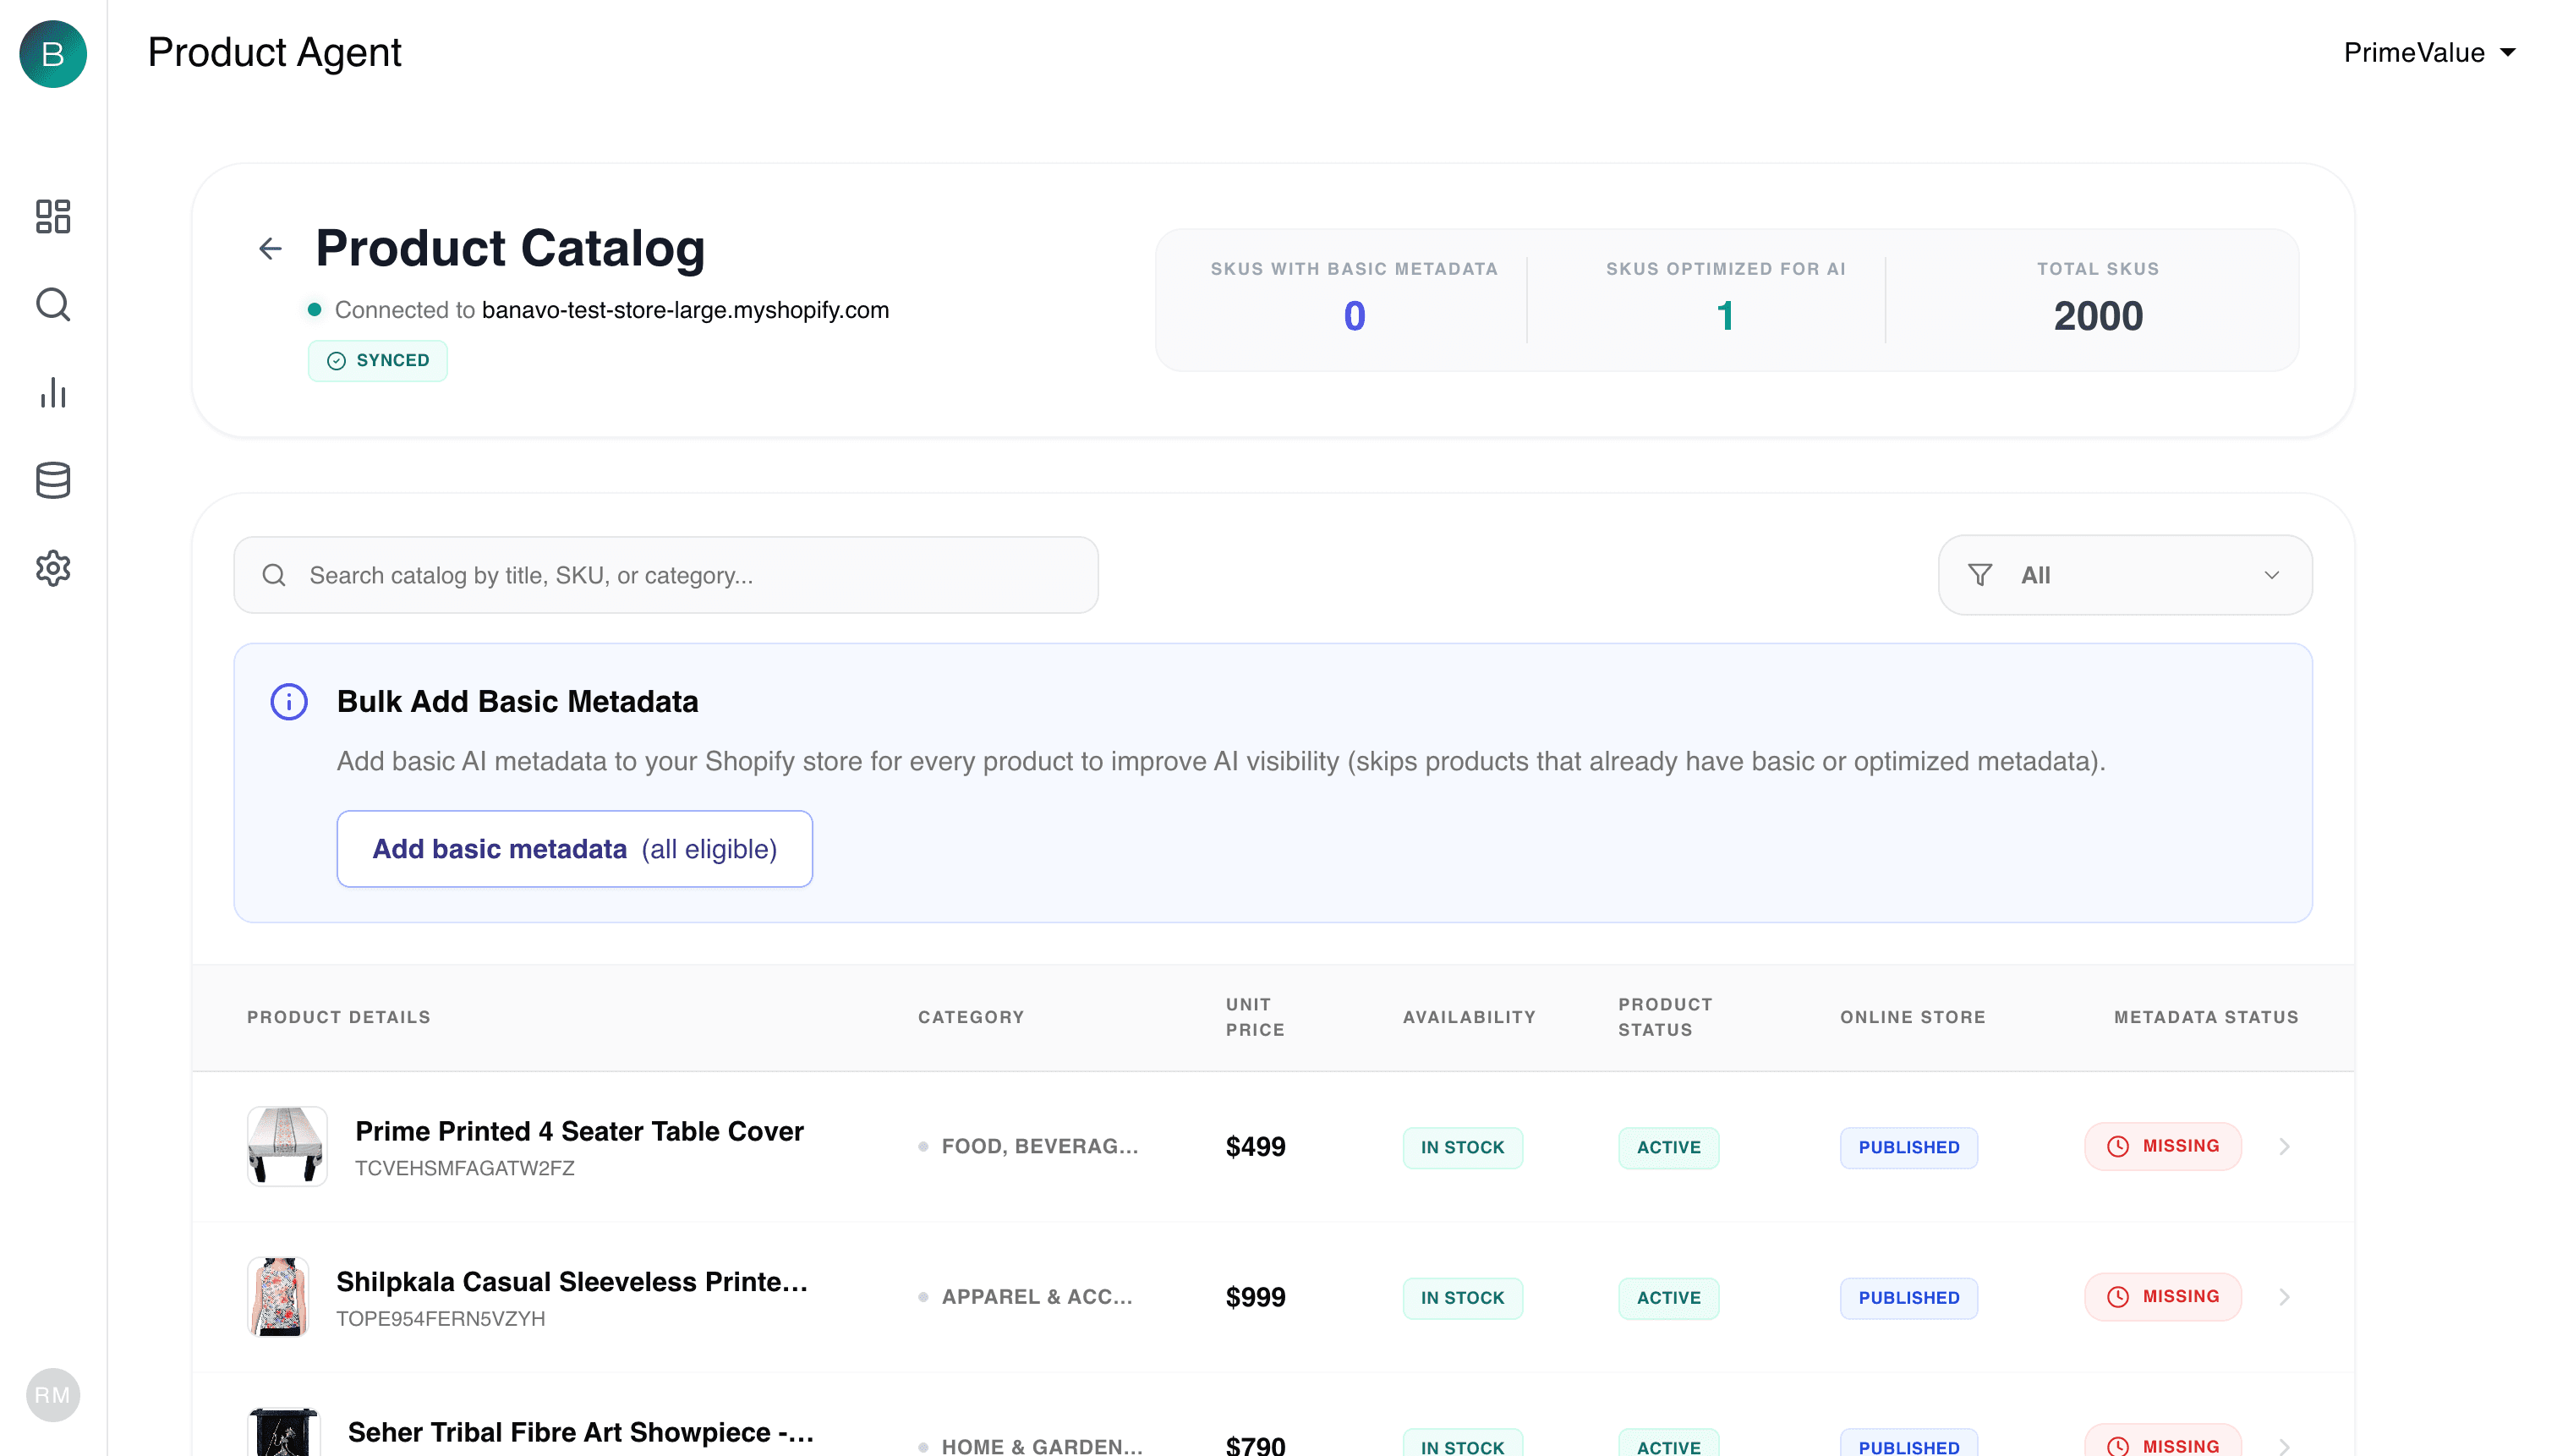Click the Total SKUs value 2000
Image resolution: width=2557 pixels, height=1456 pixels.
[2098, 316]
